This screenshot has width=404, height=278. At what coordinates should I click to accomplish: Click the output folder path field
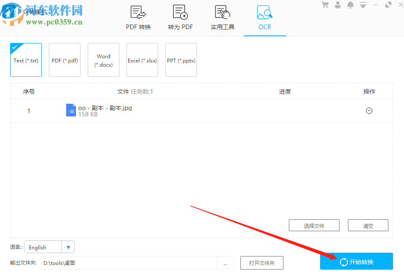129,263
